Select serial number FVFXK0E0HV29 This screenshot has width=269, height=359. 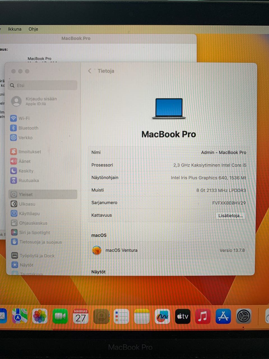click(x=229, y=203)
